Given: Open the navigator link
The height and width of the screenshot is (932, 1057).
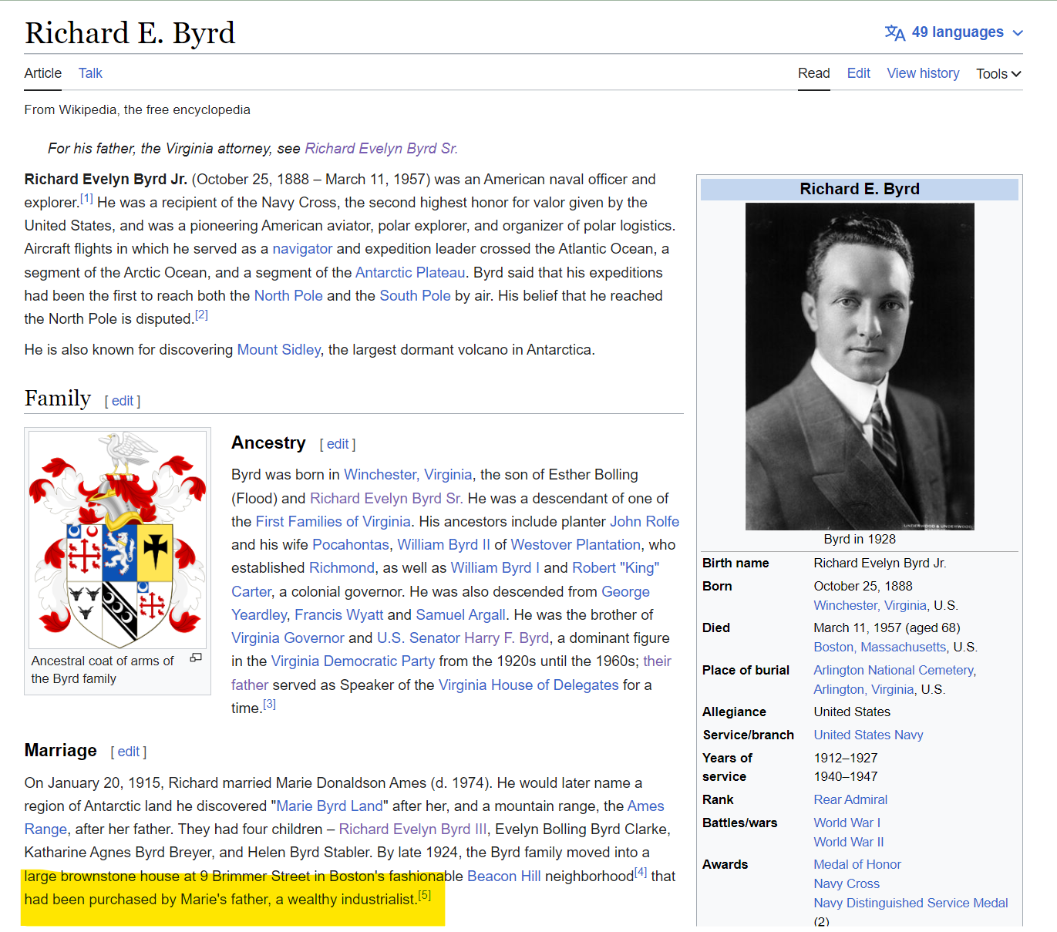Looking at the screenshot, I should tap(302, 249).
